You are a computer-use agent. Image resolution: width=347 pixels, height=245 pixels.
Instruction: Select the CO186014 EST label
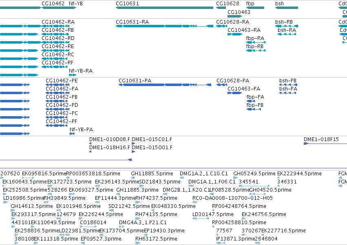click(93, 223)
